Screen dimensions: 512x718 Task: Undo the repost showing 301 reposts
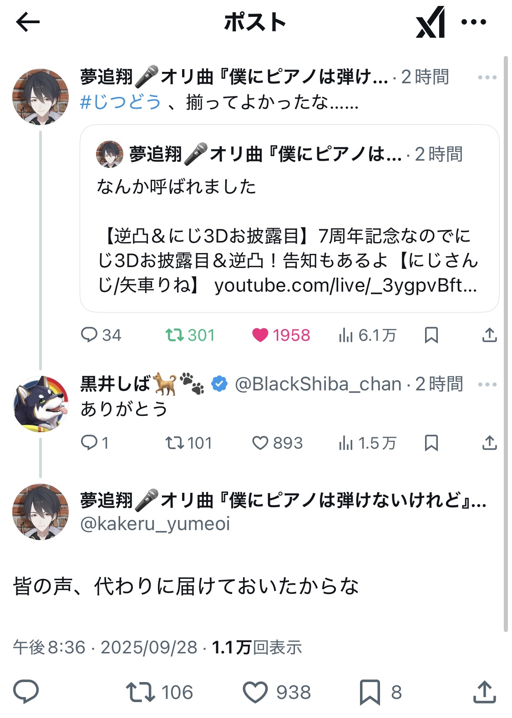[x=174, y=335]
